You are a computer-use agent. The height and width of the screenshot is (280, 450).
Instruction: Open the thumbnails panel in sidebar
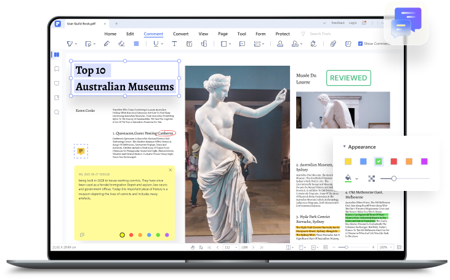point(57,55)
